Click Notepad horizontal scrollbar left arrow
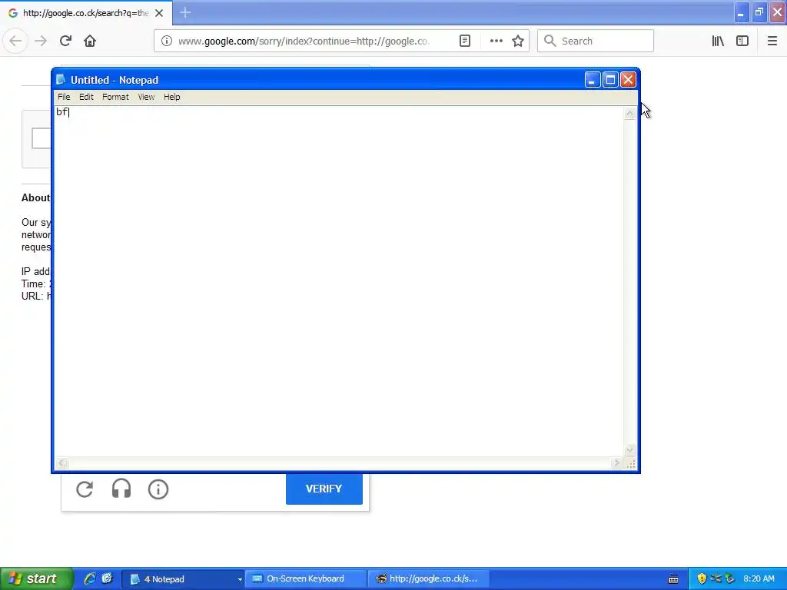Image resolution: width=787 pixels, height=590 pixels. point(61,463)
